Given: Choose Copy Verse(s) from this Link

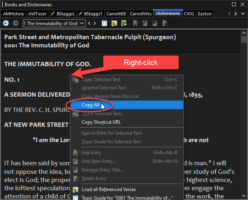Looking at the screenshot, I should click(127, 96).
